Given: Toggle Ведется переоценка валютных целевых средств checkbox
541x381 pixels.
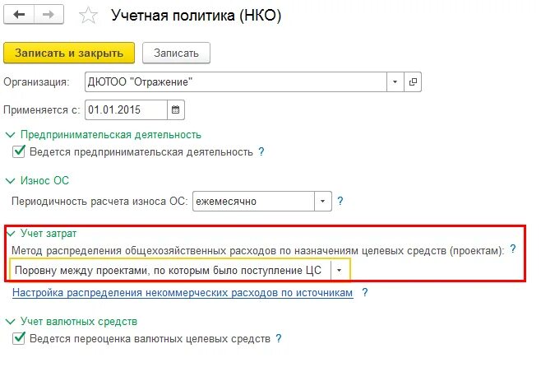Looking at the screenshot, I should pyautogui.click(x=19, y=338).
